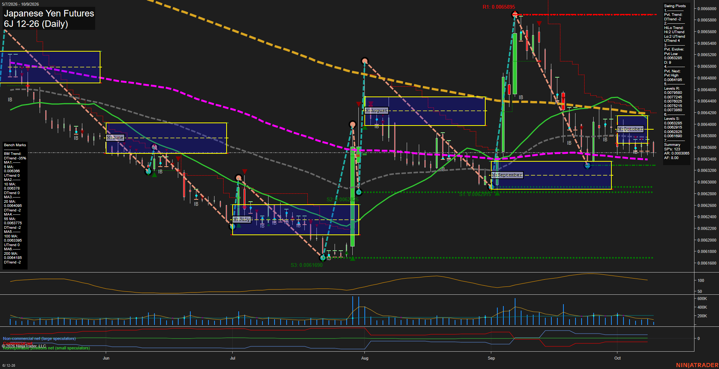
Task: Click the swing high pivot circle at R1
Action: click(515, 15)
